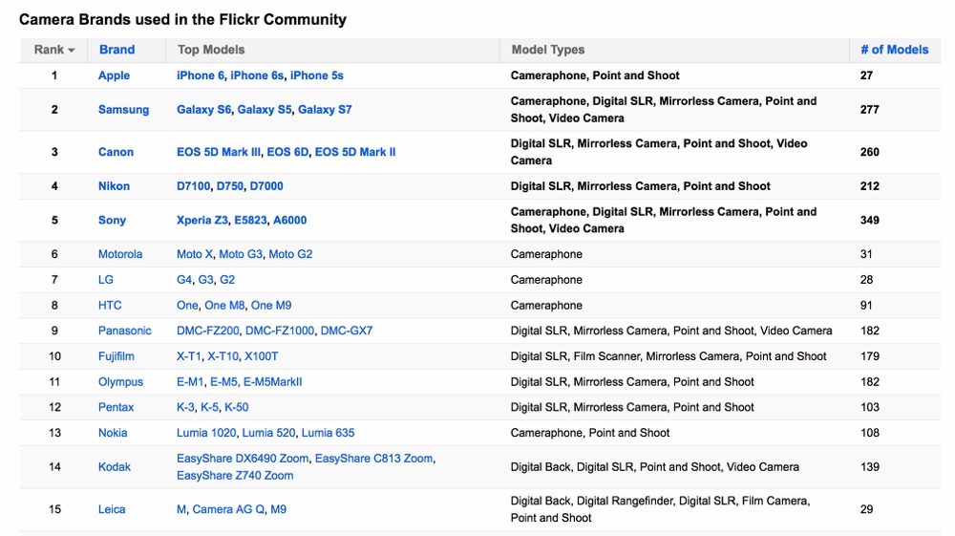Open the E-M5MarkII model link

pyautogui.click(x=273, y=382)
